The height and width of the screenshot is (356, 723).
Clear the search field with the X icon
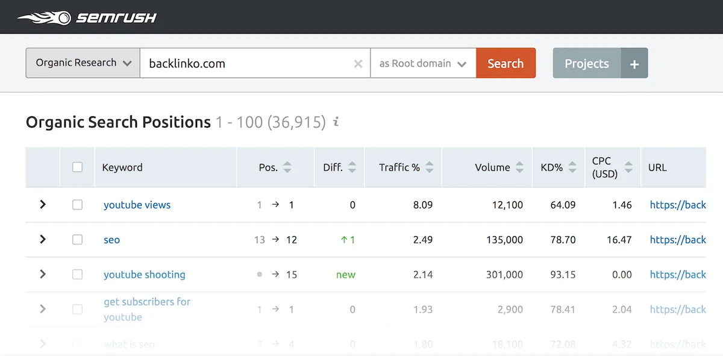358,63
